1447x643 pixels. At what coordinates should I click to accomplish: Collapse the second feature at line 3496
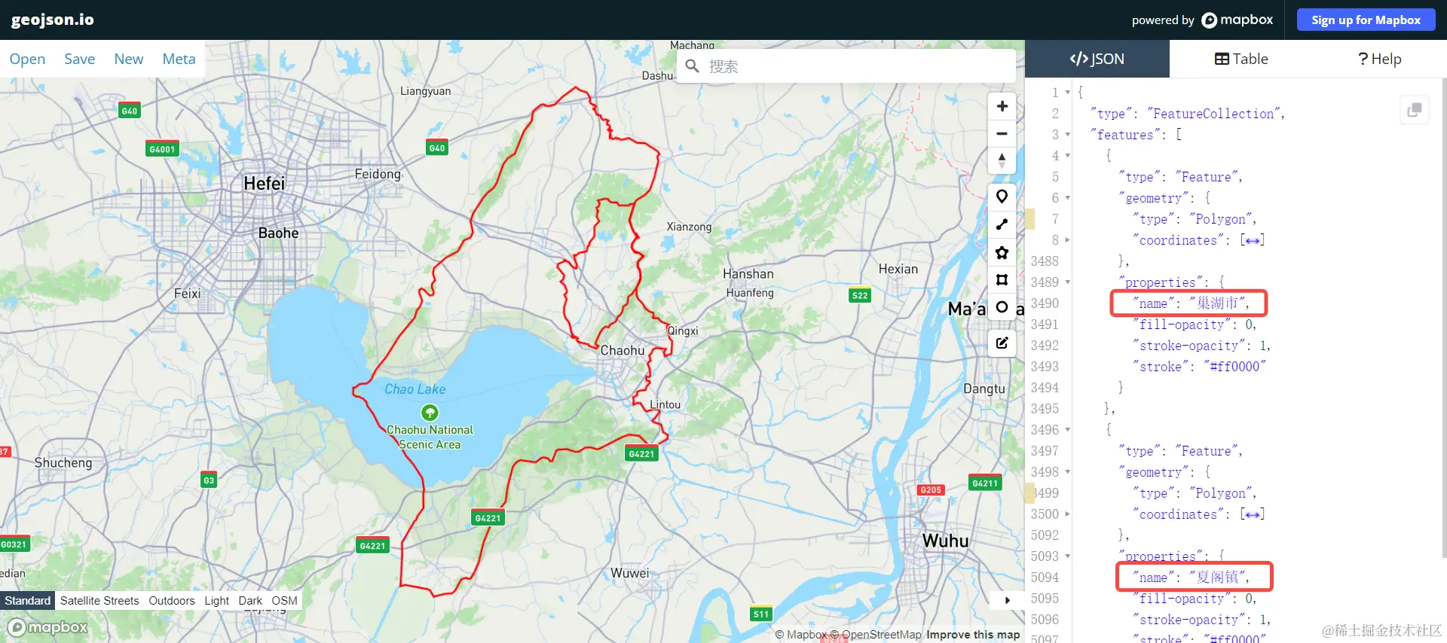click(x=1068, y=430)
